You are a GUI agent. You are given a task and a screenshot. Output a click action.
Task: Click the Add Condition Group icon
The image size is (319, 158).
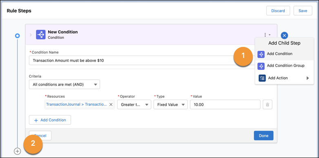[x=261, y=66]
